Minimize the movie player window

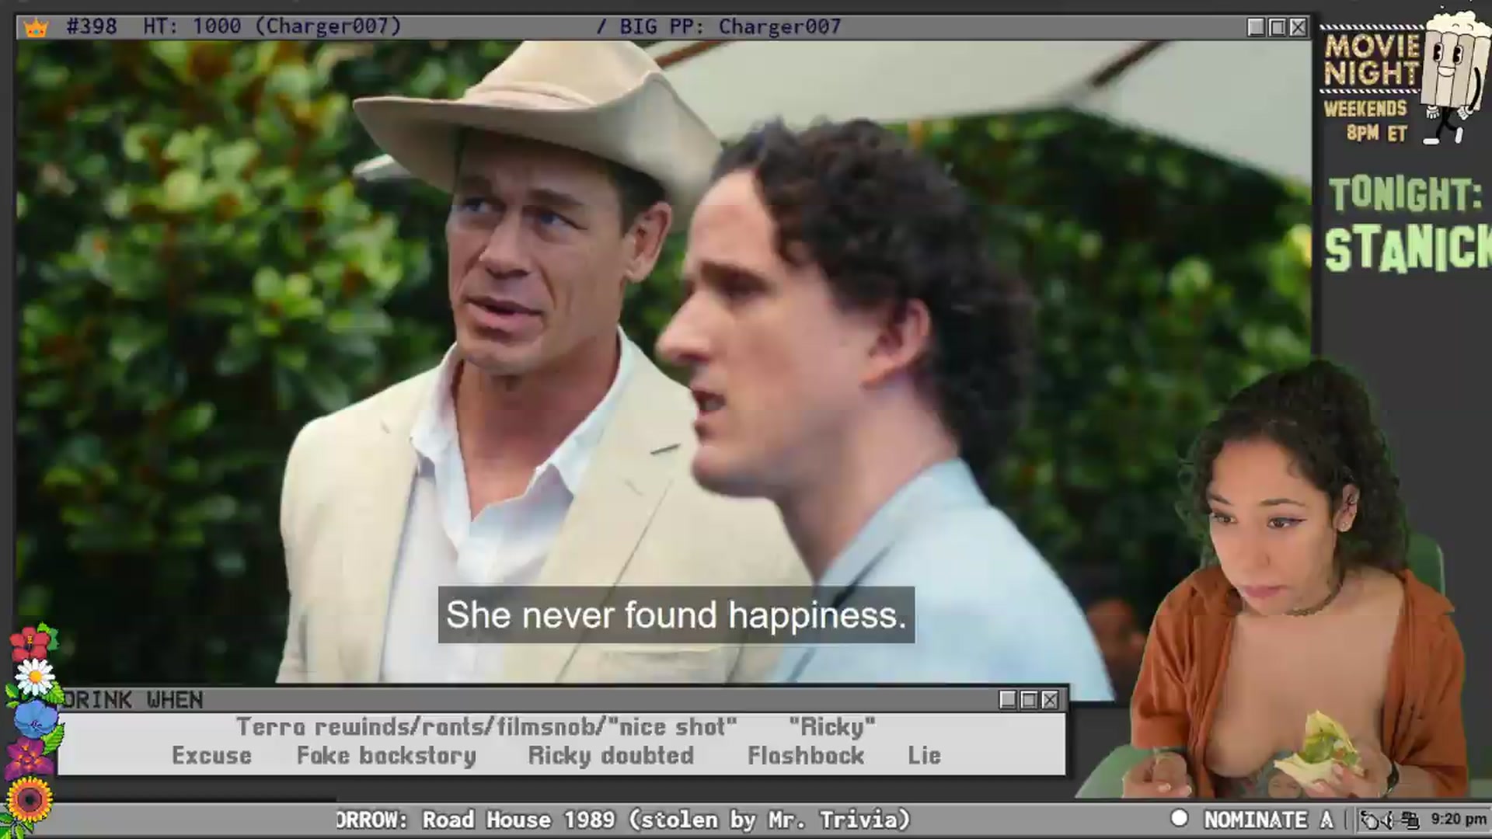coord(1256,27)
